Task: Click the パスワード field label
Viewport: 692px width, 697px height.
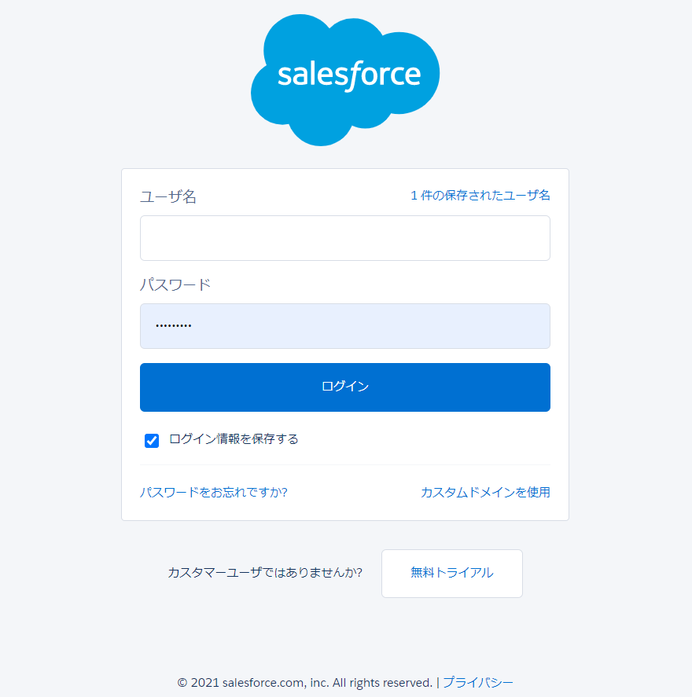Action: [x=175, y=284]
